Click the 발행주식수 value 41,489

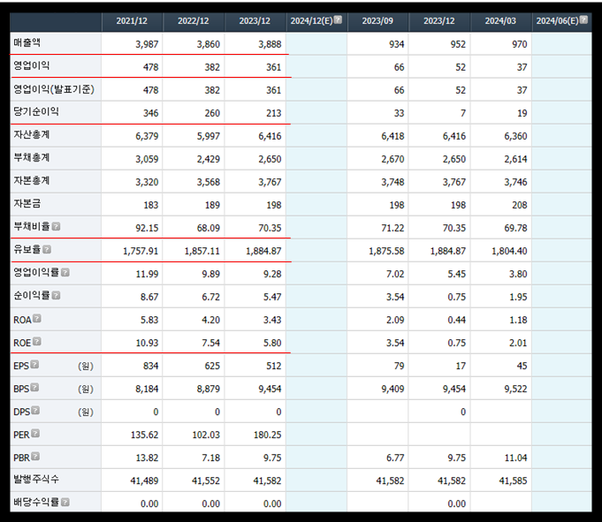click(x=144, y=481)
